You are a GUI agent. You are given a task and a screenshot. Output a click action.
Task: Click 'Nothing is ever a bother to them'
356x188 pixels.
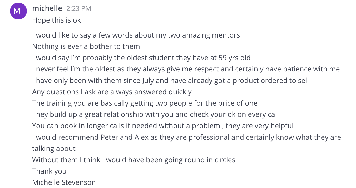tap(86, 46)
